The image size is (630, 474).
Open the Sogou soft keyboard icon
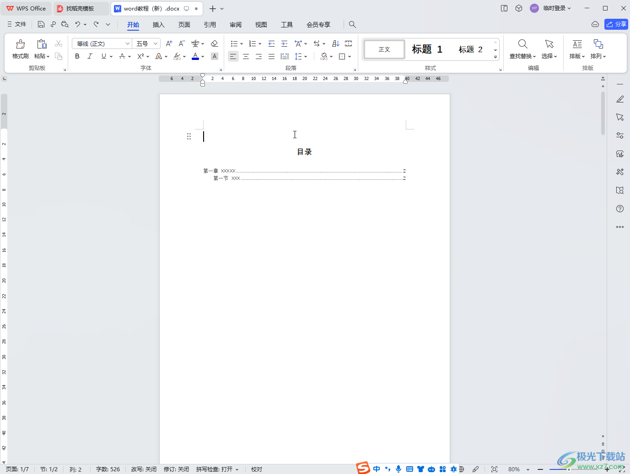(x=409, y=469)
